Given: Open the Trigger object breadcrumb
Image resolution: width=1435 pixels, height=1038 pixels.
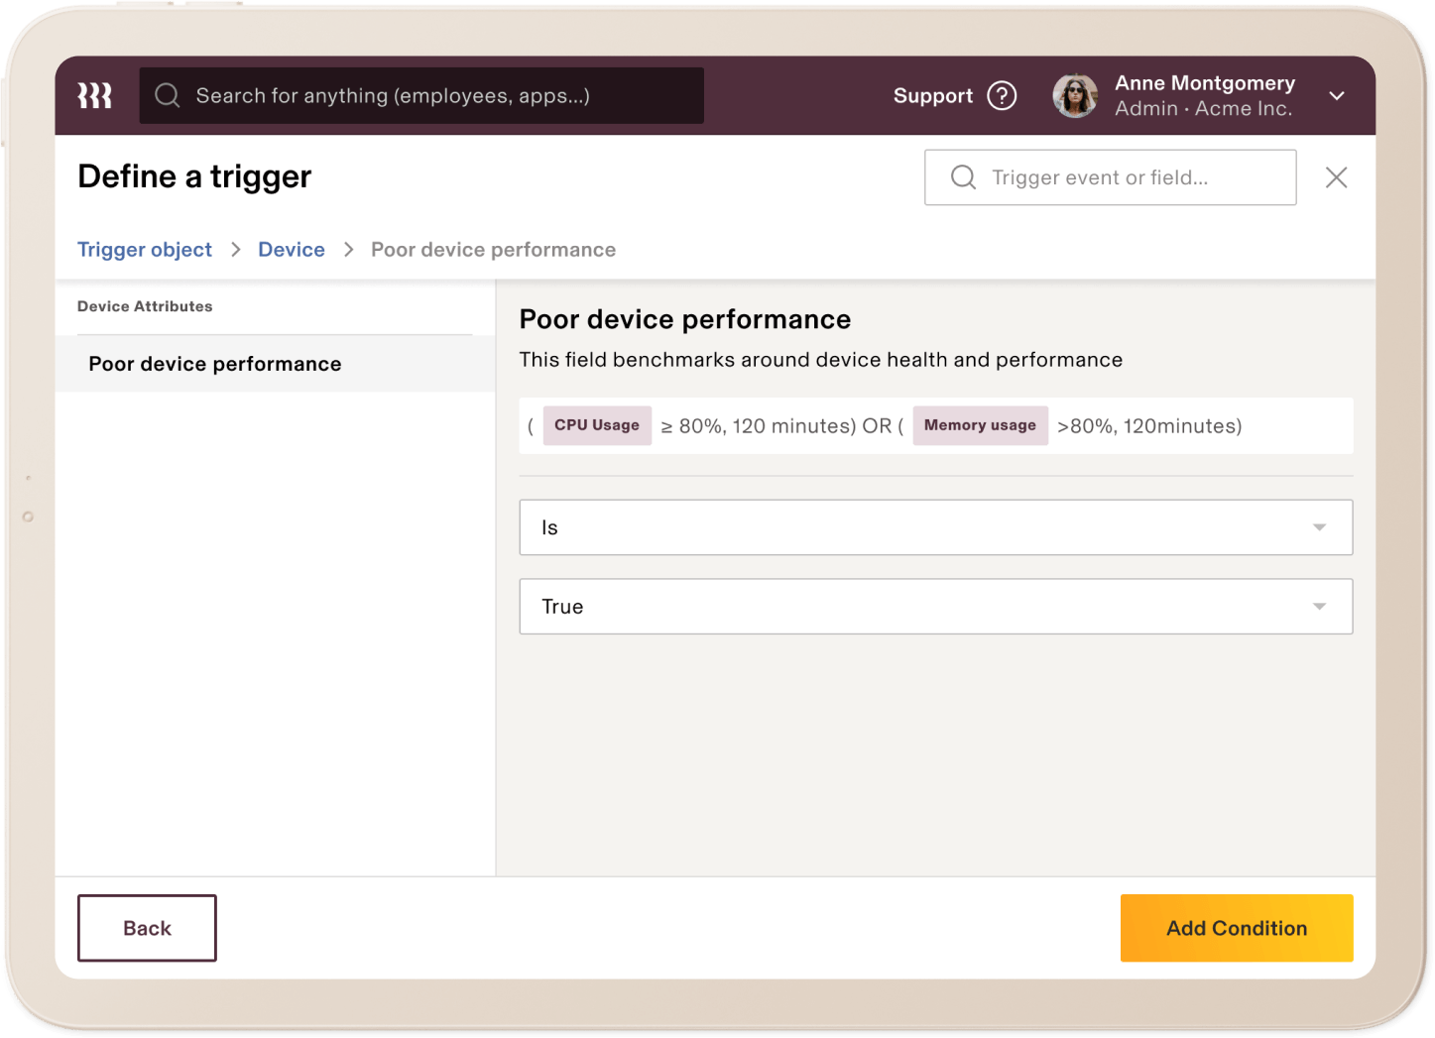Looking at the screenshot, I should (145, 249).
